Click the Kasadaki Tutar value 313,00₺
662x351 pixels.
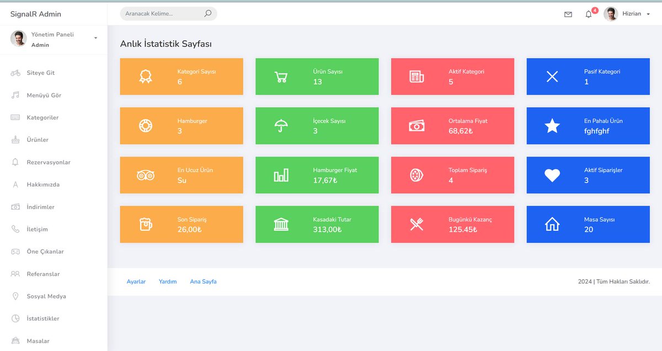[x=327, y=230]
